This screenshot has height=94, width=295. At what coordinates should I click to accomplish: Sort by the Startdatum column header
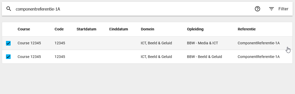(86, 29)
